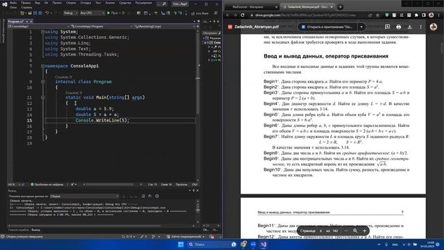This screenshot has width=444, height=250.
Task: Open Debug configuration dropdown
Action: coord(71,13)
